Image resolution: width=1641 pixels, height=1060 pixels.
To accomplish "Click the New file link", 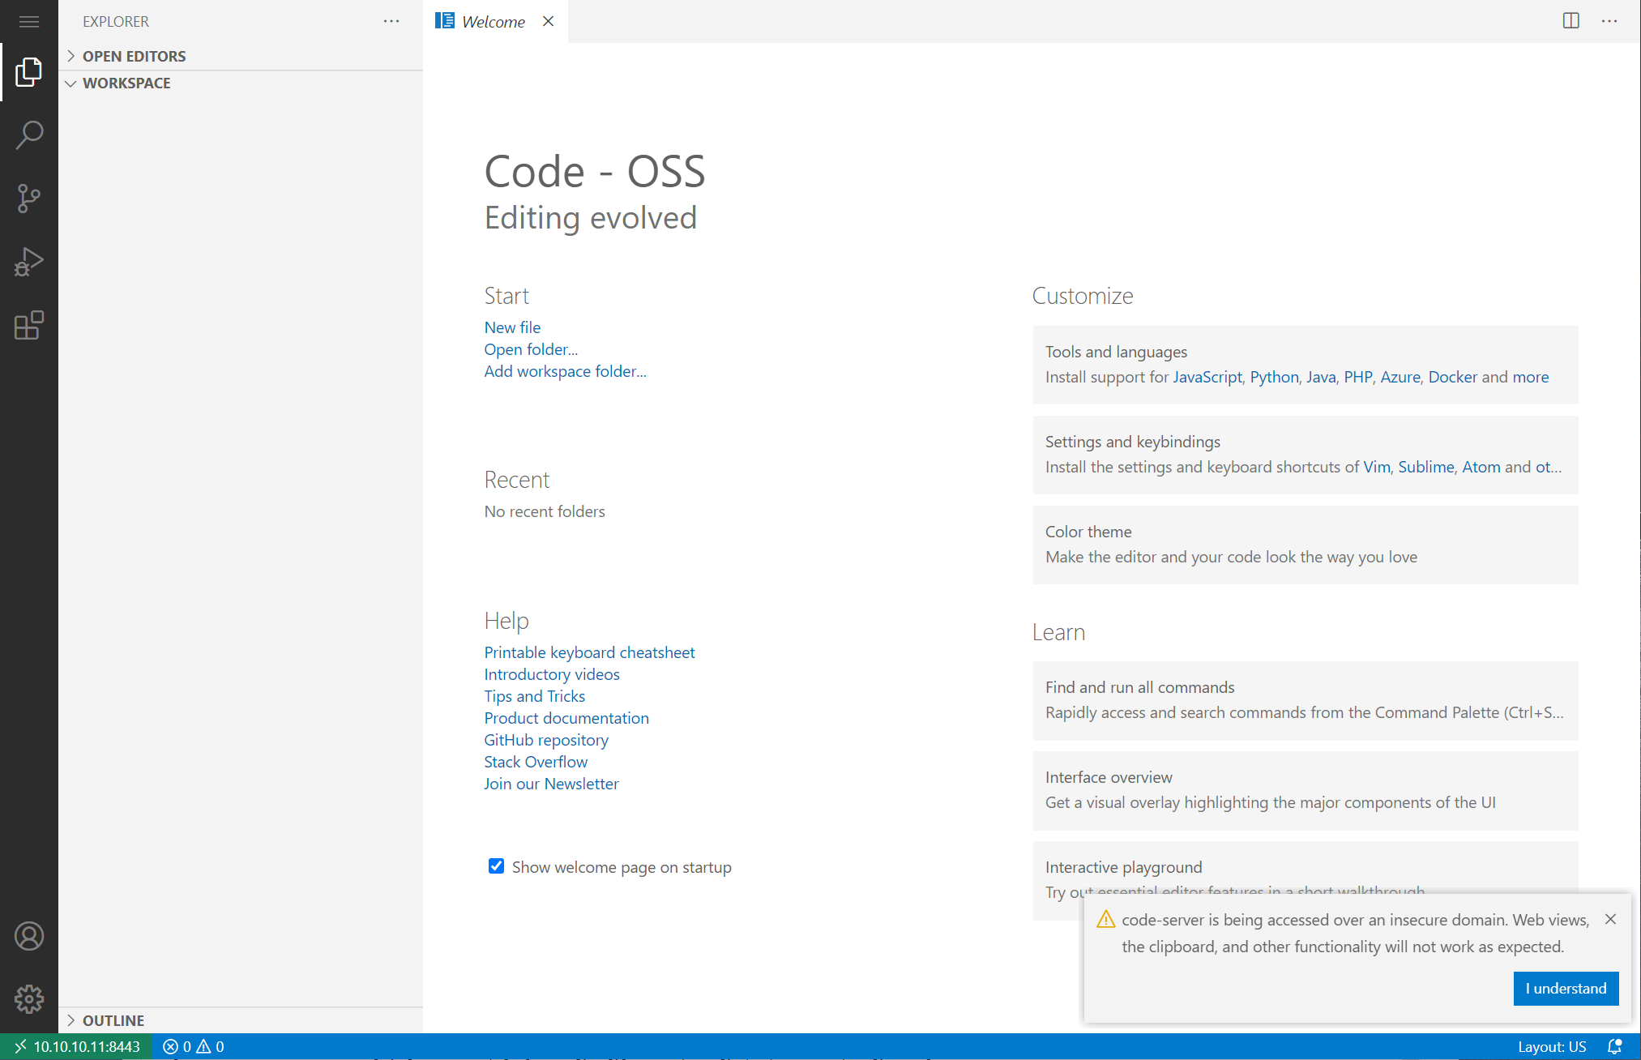I will (x=512, y=327).
